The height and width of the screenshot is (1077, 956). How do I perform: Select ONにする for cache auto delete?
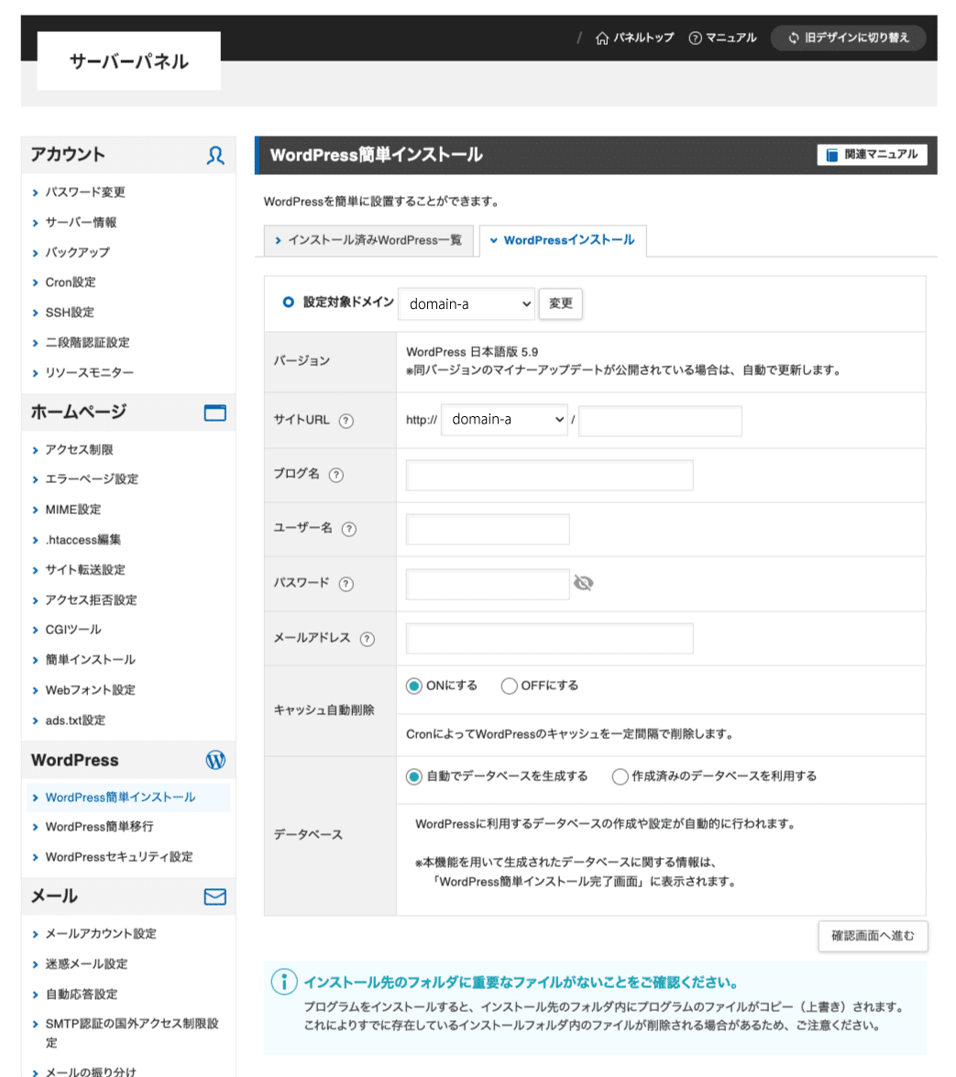[413, 686]
